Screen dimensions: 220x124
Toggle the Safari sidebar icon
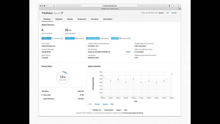pos(54,6)
